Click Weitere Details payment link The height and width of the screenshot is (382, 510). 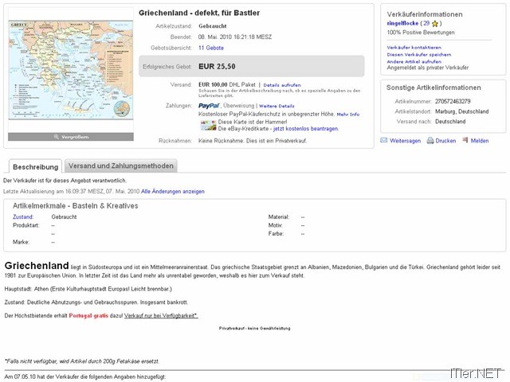[277, 106]
